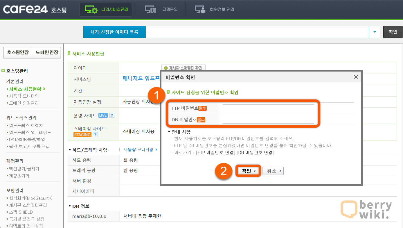The width and height of the screenshot is (403, 228).
Task: Close the 비밀번호 확인 dialog
Action: [x=356, y=77]
